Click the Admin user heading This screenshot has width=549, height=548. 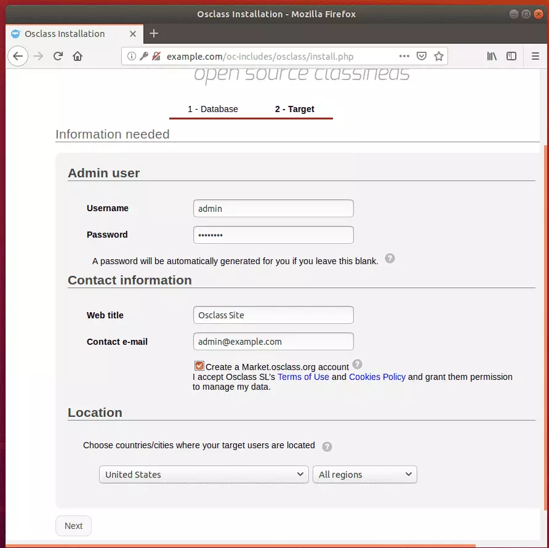click(x=103, y=173)
